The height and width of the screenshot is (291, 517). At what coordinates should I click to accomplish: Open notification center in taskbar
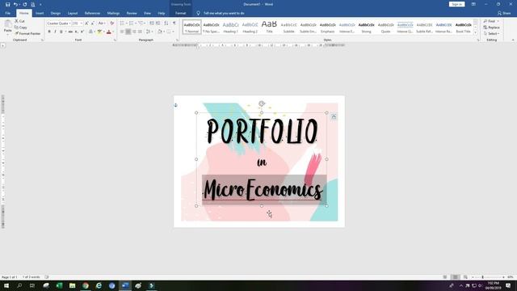point(508,285)
